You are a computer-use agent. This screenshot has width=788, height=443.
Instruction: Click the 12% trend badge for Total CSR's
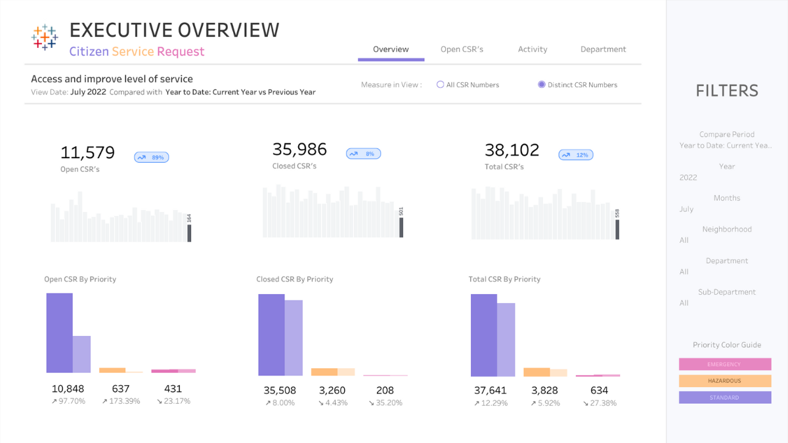tap(576, 155)
